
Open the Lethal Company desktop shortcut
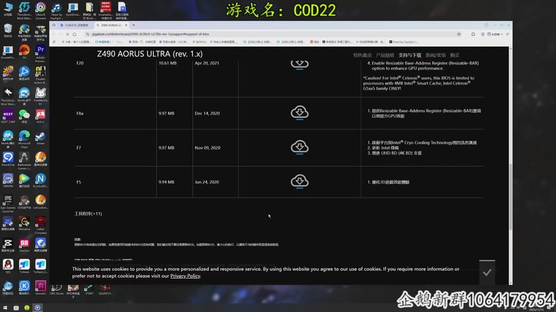point(40,225)
